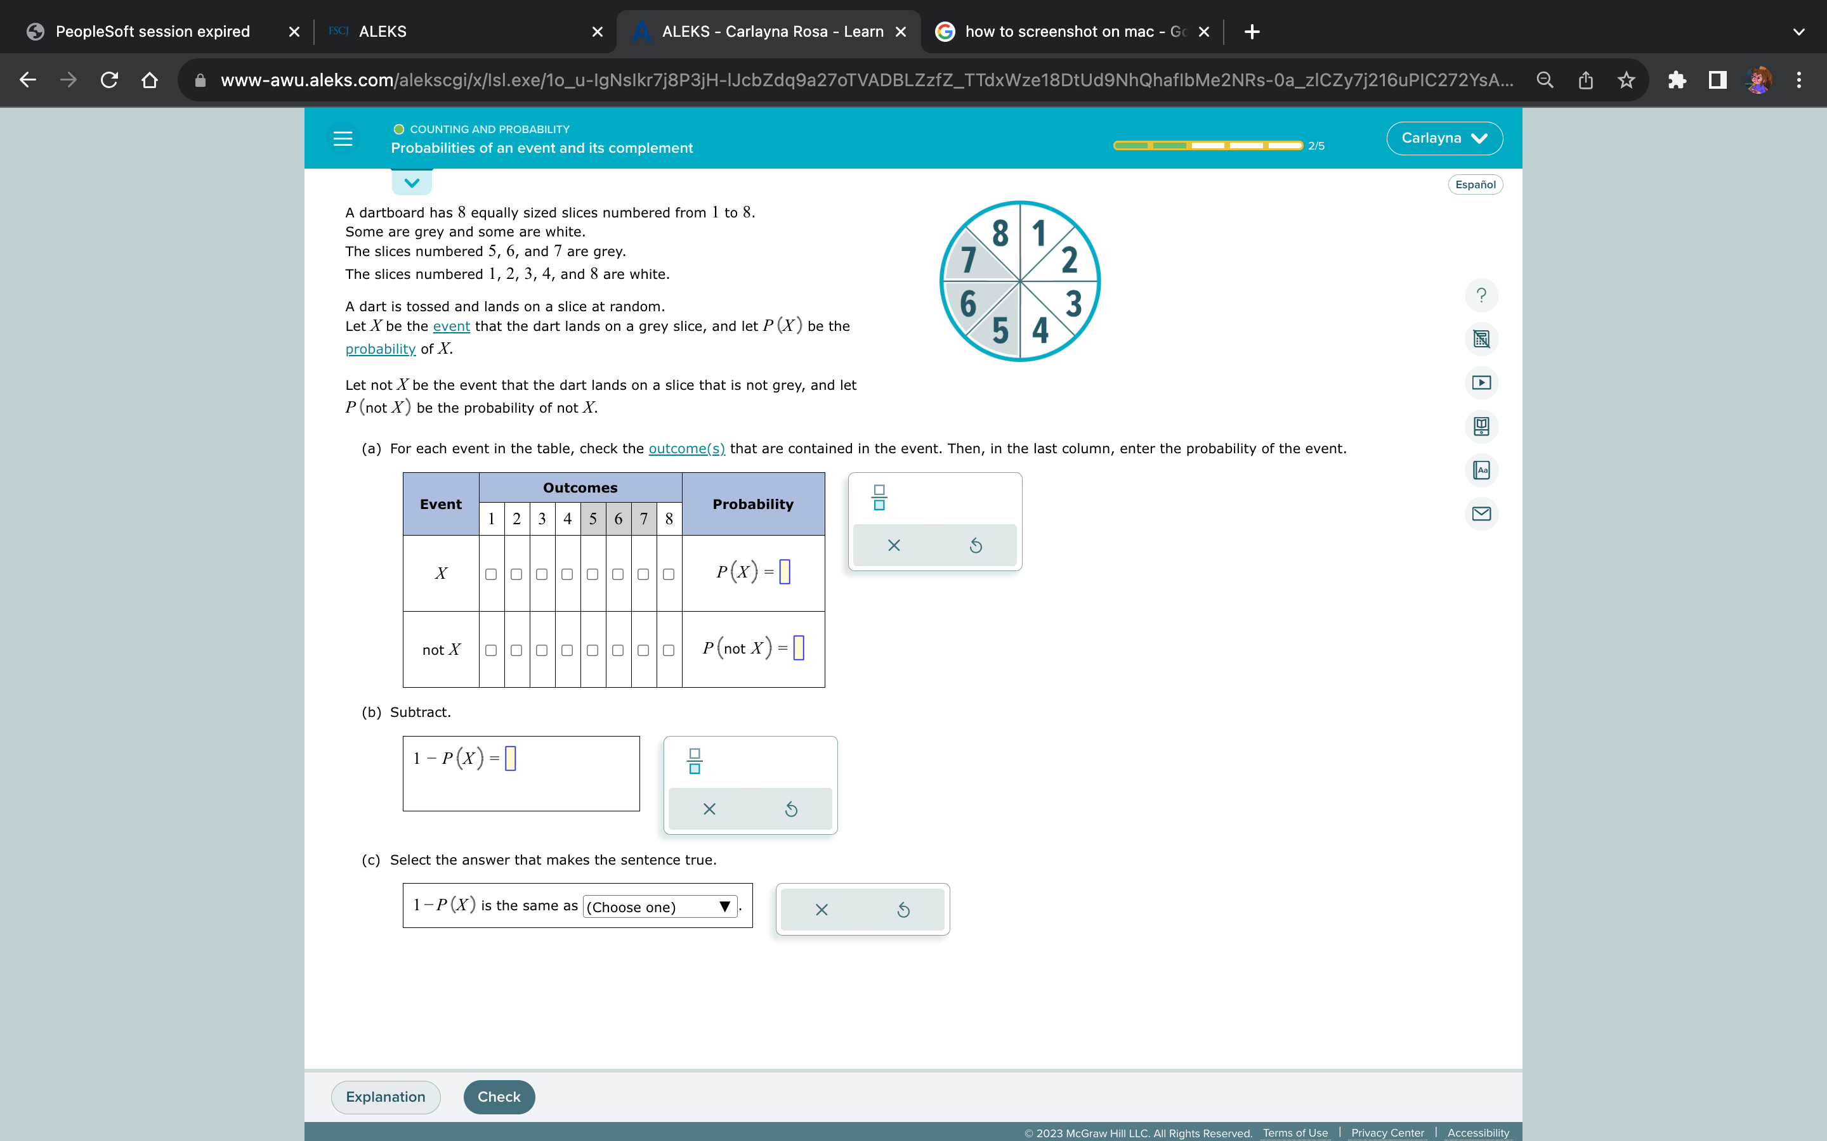Expand the Carlayna account menu
Viewport: 1827px width, 1141px height.
point(1443,138)
